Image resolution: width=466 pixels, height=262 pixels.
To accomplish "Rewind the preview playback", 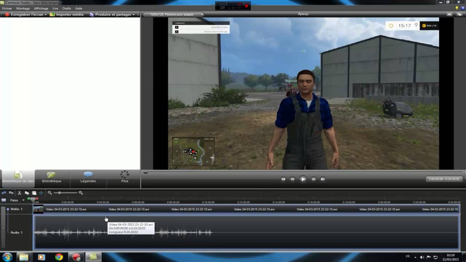I will point(292,179).
